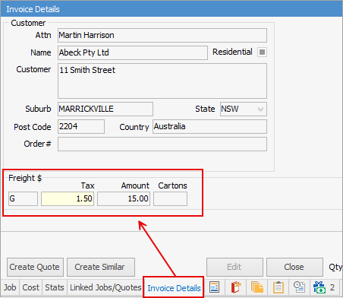Switch to the Cost tab
343x298 pixels.
pyautogui.click(x=30, y=287)
